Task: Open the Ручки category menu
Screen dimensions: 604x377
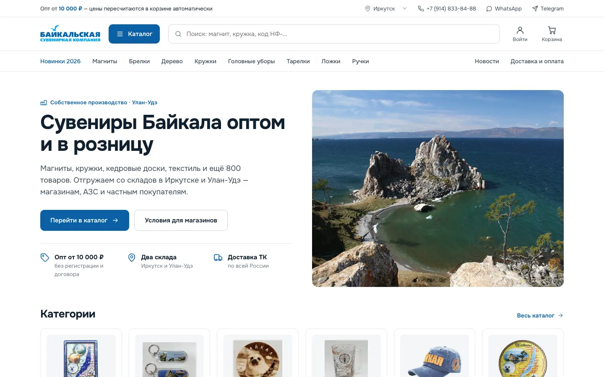Action: (360, 61)
